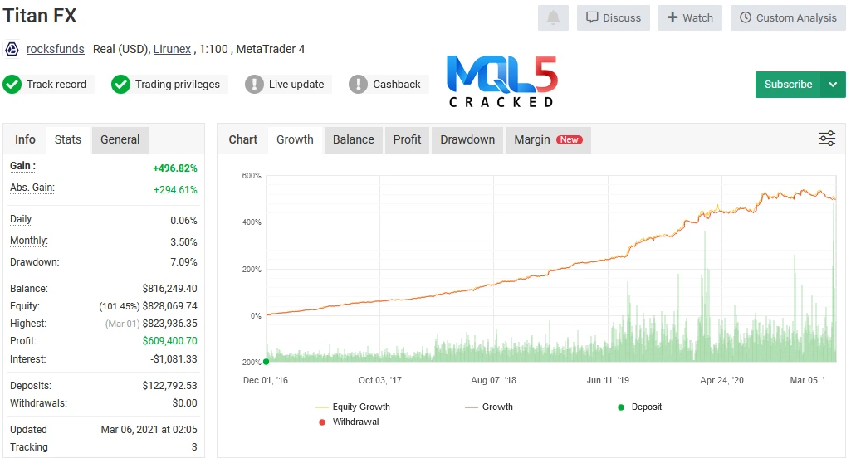Image resolution: width=851 pixels, height=463 pixels.
Task: Click the deposits value $122,792.53
Action: point(170,386)
